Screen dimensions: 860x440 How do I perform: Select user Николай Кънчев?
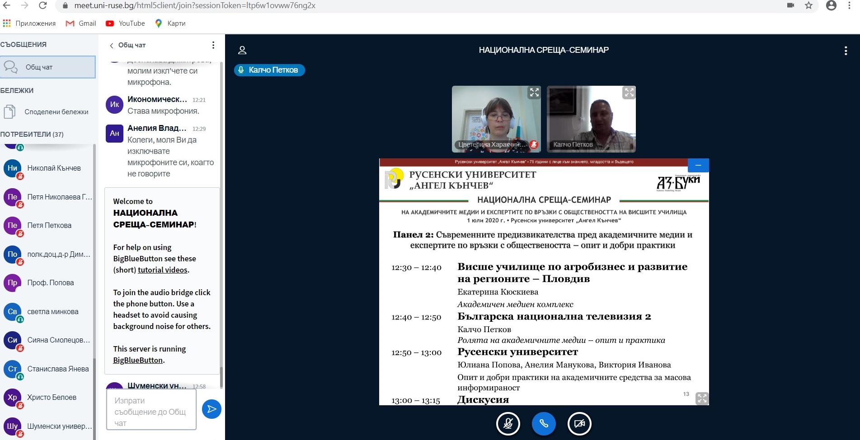point(47,168)
